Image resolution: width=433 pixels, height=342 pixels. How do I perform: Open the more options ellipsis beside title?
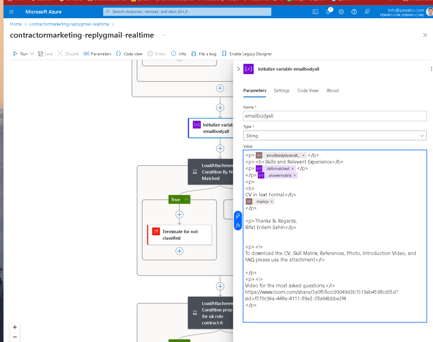coord(165,35)
